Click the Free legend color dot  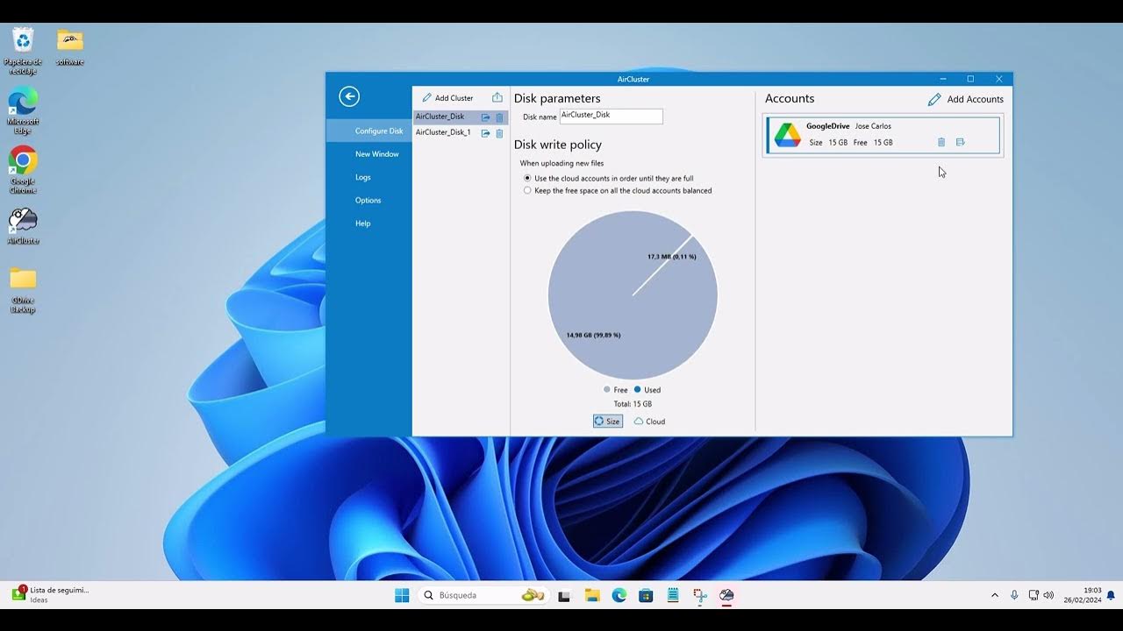[607, 389]
